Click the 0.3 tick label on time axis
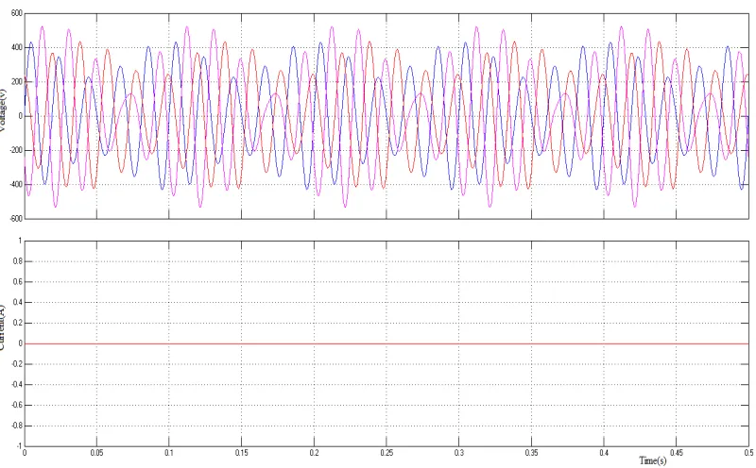 (x=459, y=453)
